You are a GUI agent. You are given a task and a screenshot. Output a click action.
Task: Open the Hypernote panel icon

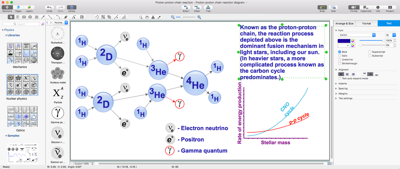click(x=366, y=7)
